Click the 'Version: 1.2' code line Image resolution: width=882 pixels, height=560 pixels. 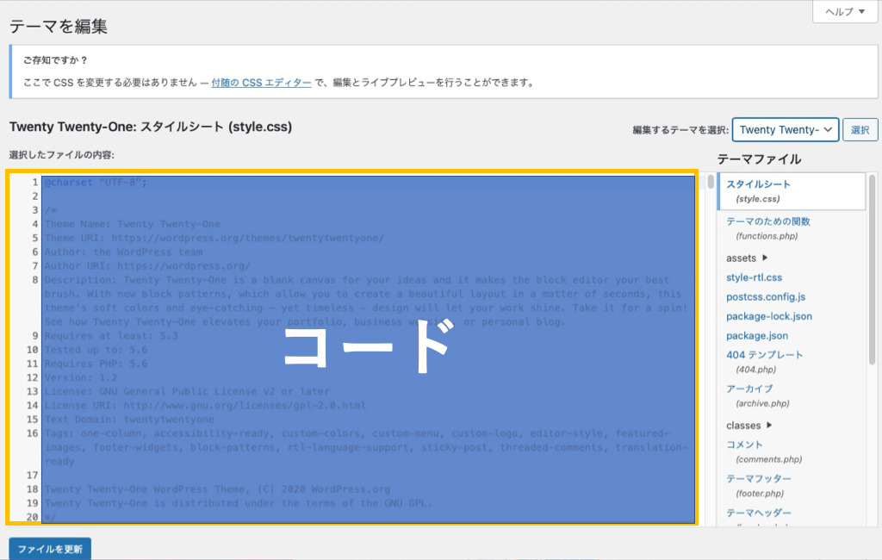click(81, 377)
